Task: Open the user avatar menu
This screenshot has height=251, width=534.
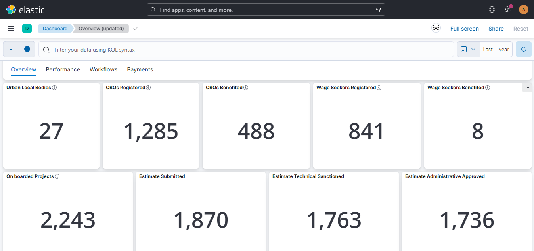Action: [x=524, y=10]
